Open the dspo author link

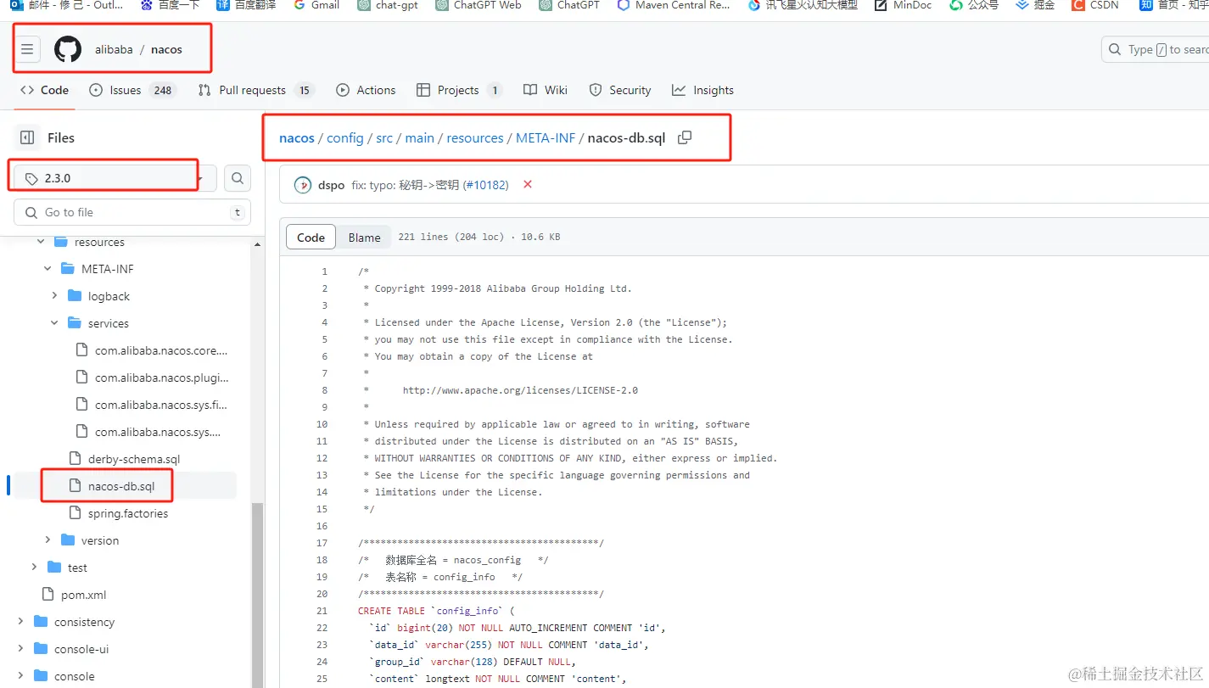click(x=331, y=185)
